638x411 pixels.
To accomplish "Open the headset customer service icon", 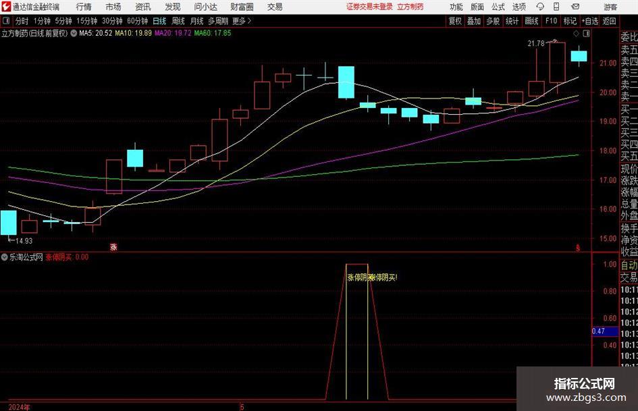I will (x=540, y=7).
